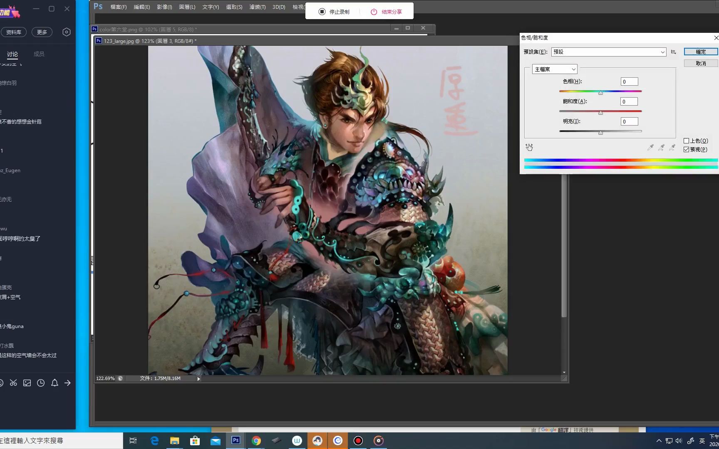Open the Mail app from the taskbar
This screenshot has width=719, height=449.
pyautogui.click(x=215, y=441)
